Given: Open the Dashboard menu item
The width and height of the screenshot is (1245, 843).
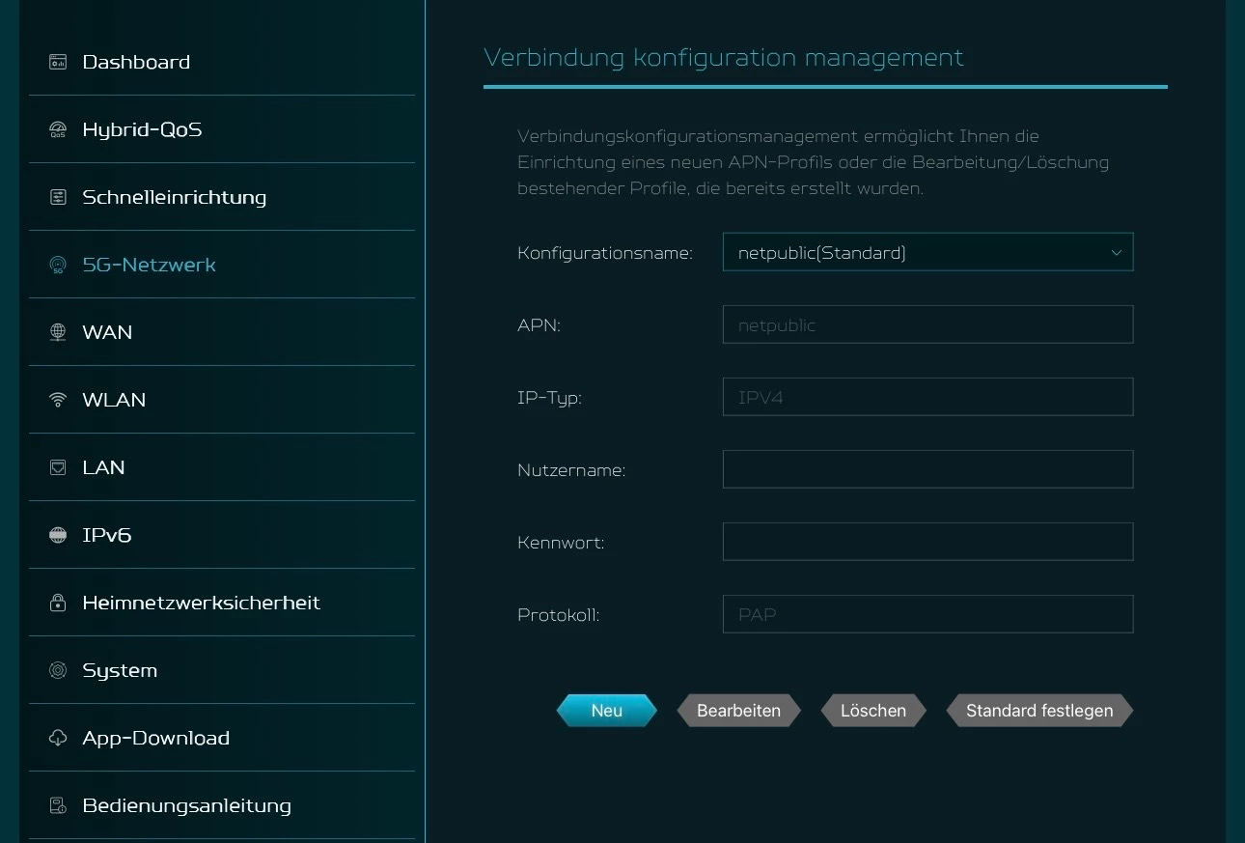Looking at the screenshot, I should click(x=222, y=62).
